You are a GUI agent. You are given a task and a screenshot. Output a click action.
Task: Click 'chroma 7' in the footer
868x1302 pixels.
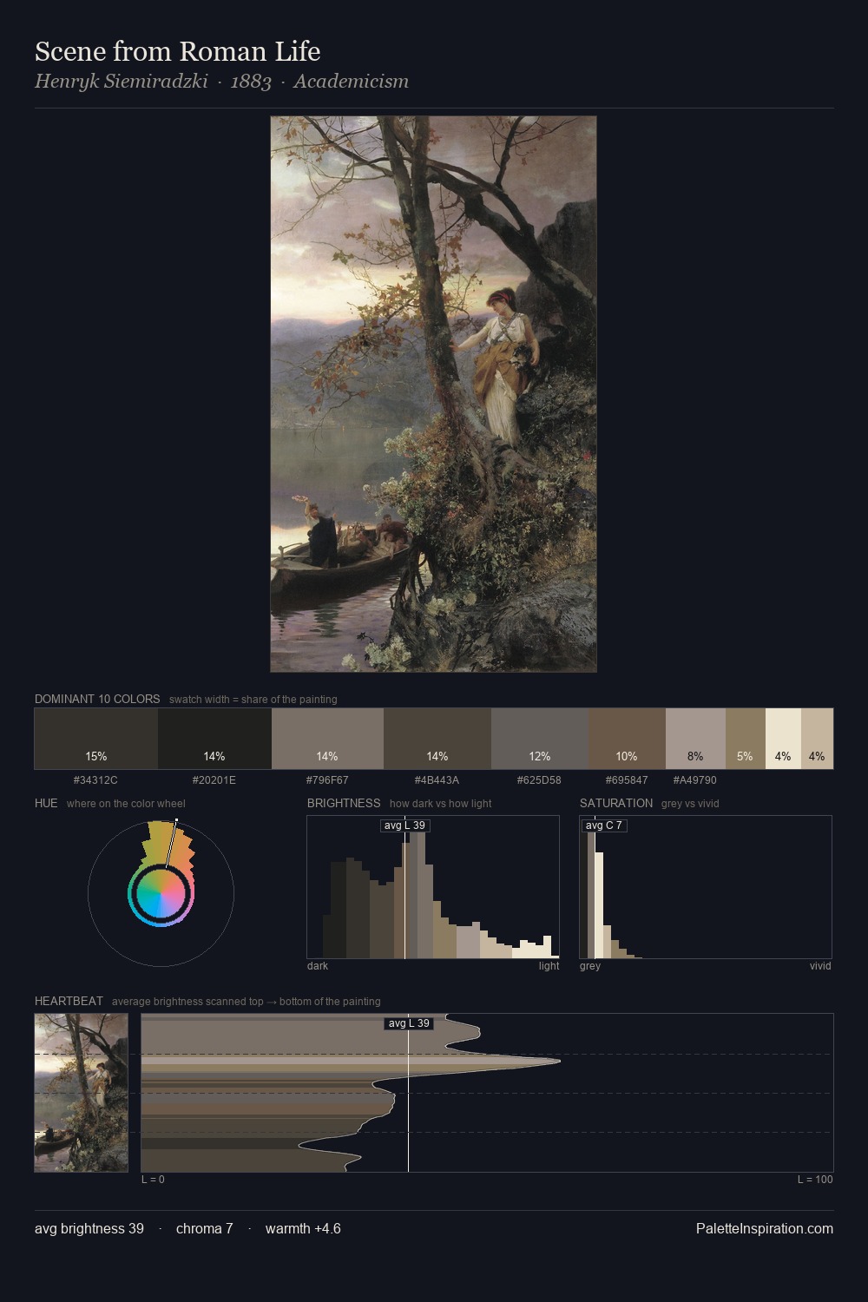[x=205, y=1228]
